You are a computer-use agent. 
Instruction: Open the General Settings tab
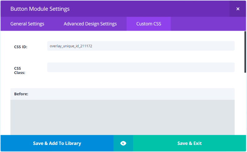(27, 24)
